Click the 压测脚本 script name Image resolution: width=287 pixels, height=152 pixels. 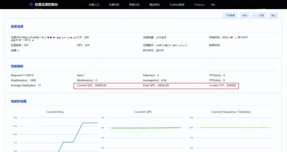pyautogui.click(x=171, y=45)
